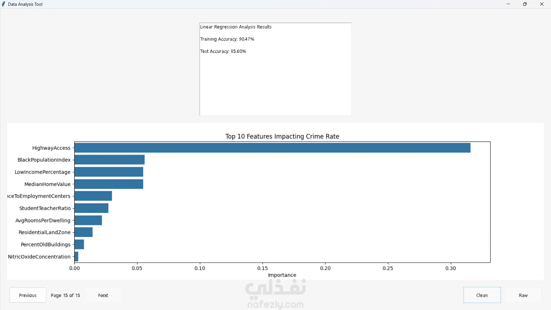The image size is (551, 310).
Task: Click the ResidentialLandZone axis label
Action: (44, 232)
